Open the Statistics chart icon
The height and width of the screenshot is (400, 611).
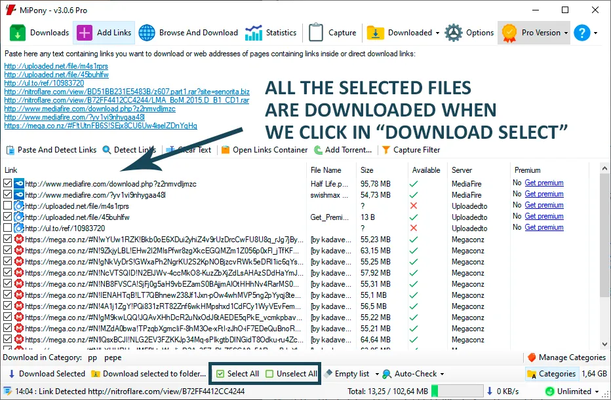(254, 33)
